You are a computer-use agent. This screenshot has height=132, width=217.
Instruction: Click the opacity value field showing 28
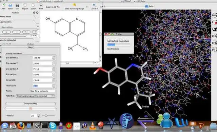[x=34, y=116]
